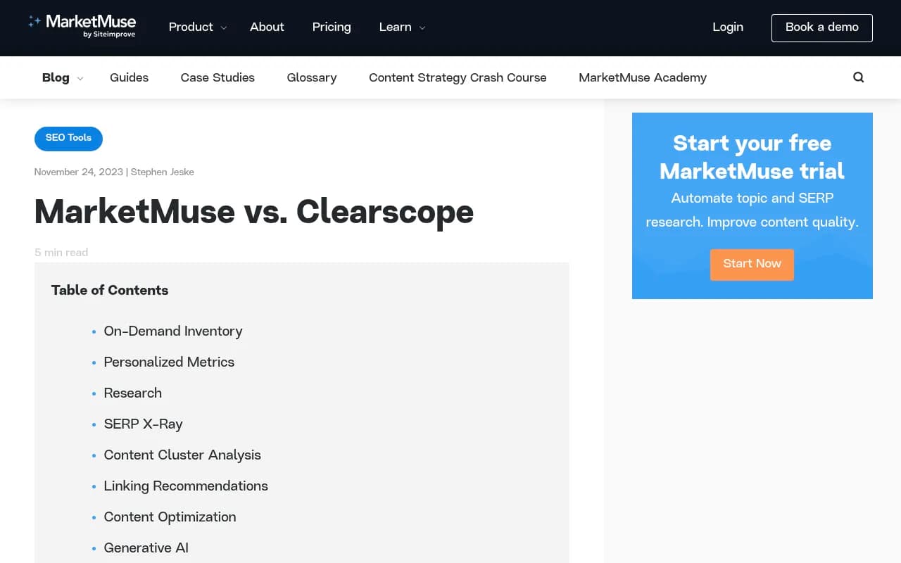The height and width of the screenshot is (563, 901).
Task: Expand the Learn dropdown chevron
Action: [422, 28]
